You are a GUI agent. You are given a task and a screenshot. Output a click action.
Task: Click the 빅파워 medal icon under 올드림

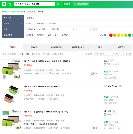click(x=105, y=64)
